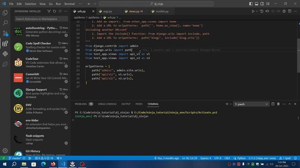Run Python file with play button
Image resolution: width=300 pixels, height=168 pixels.
coord(253,11)
